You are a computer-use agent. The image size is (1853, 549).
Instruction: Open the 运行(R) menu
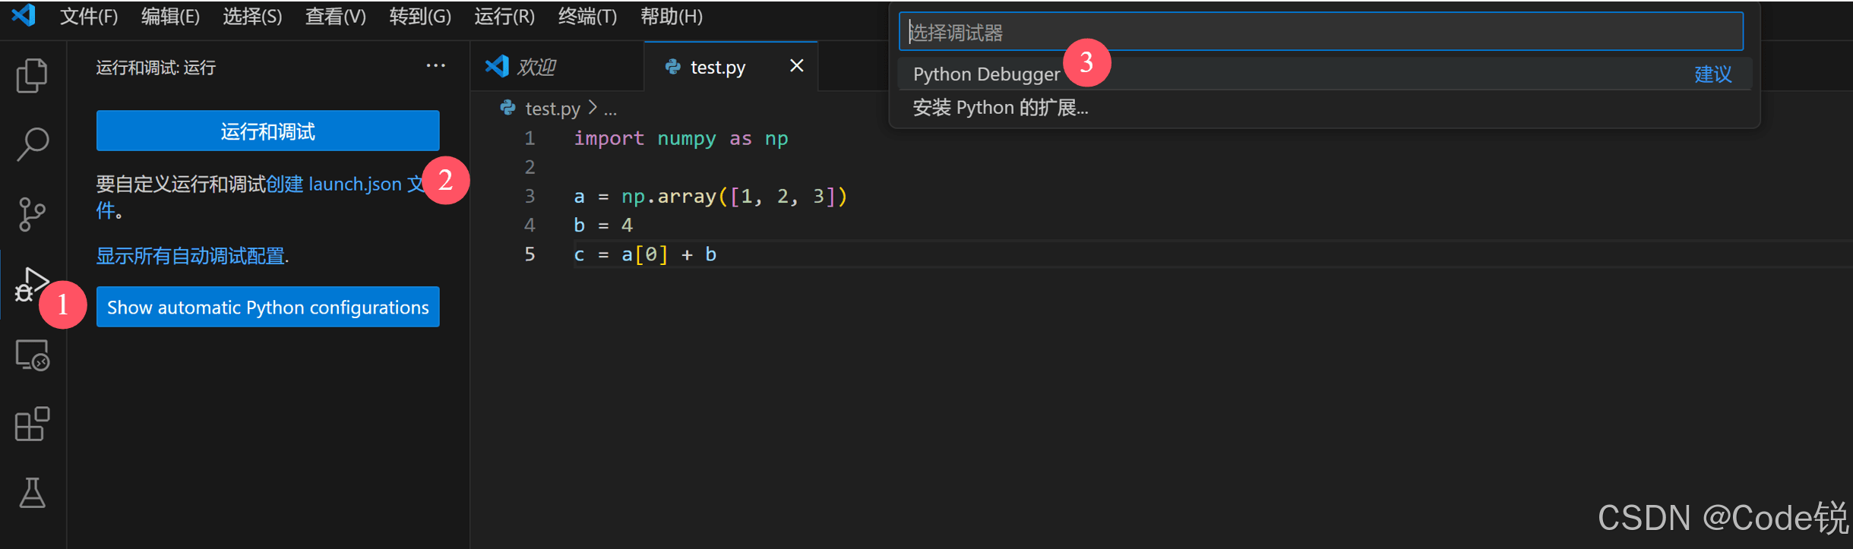504,16
